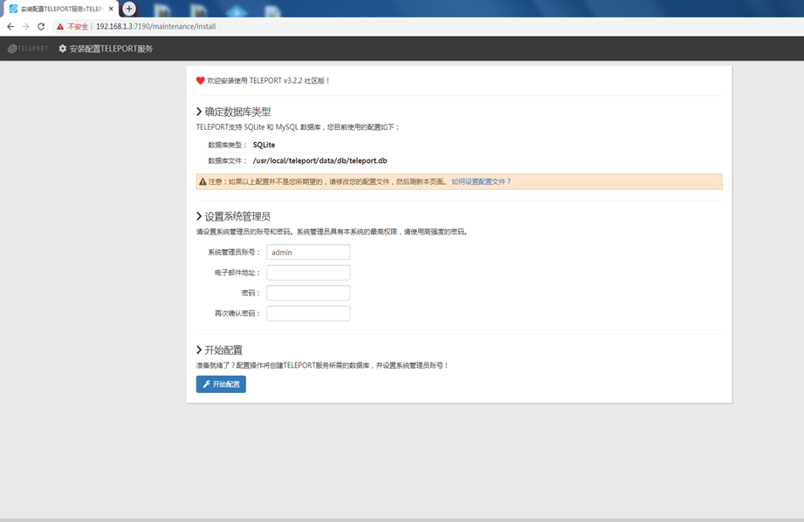Click the chevron beside the 开始配置 heading

pyautogui.click(x=199, y=350)
